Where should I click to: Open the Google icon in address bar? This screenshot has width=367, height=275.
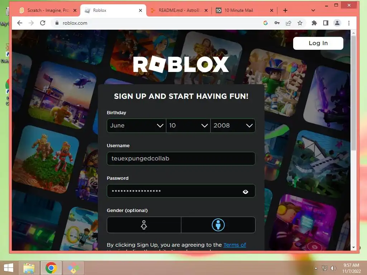pos(266,23)
